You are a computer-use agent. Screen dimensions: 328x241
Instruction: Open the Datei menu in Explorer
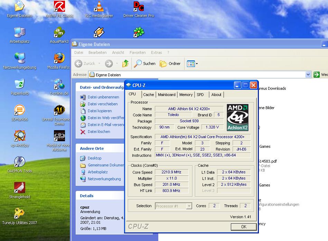[x=79, y=52]
